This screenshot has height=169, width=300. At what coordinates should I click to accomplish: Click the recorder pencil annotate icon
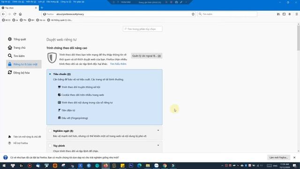181,2
